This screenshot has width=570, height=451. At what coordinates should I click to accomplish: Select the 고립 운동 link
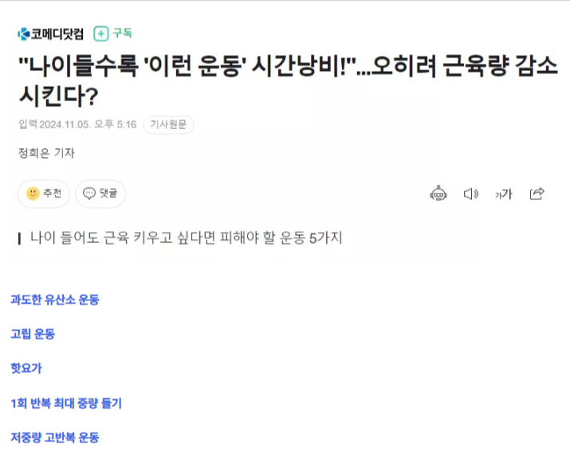point(33,334)
